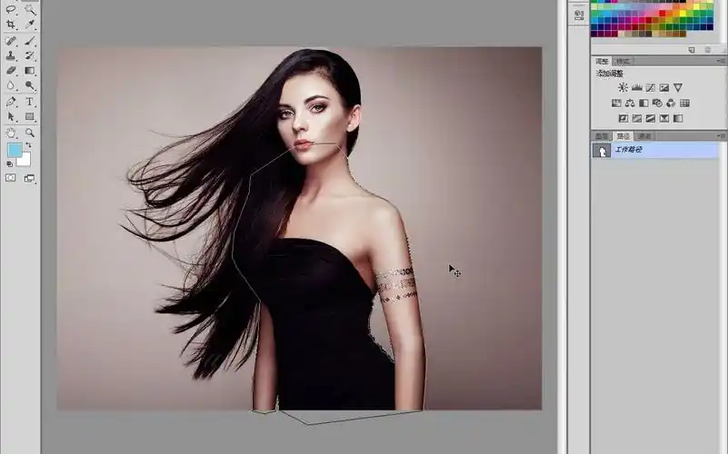Add a Color Balance adjustment
This screenshot has height=454, width=728.
click(630, 103)
